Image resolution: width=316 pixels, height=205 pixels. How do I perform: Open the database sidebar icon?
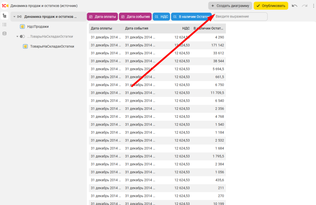click(4, 34)
